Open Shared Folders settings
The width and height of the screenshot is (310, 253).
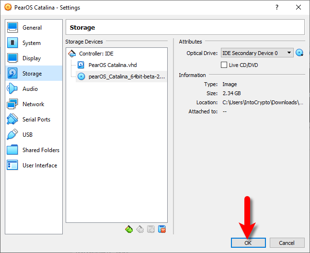(x=34, y=150)
